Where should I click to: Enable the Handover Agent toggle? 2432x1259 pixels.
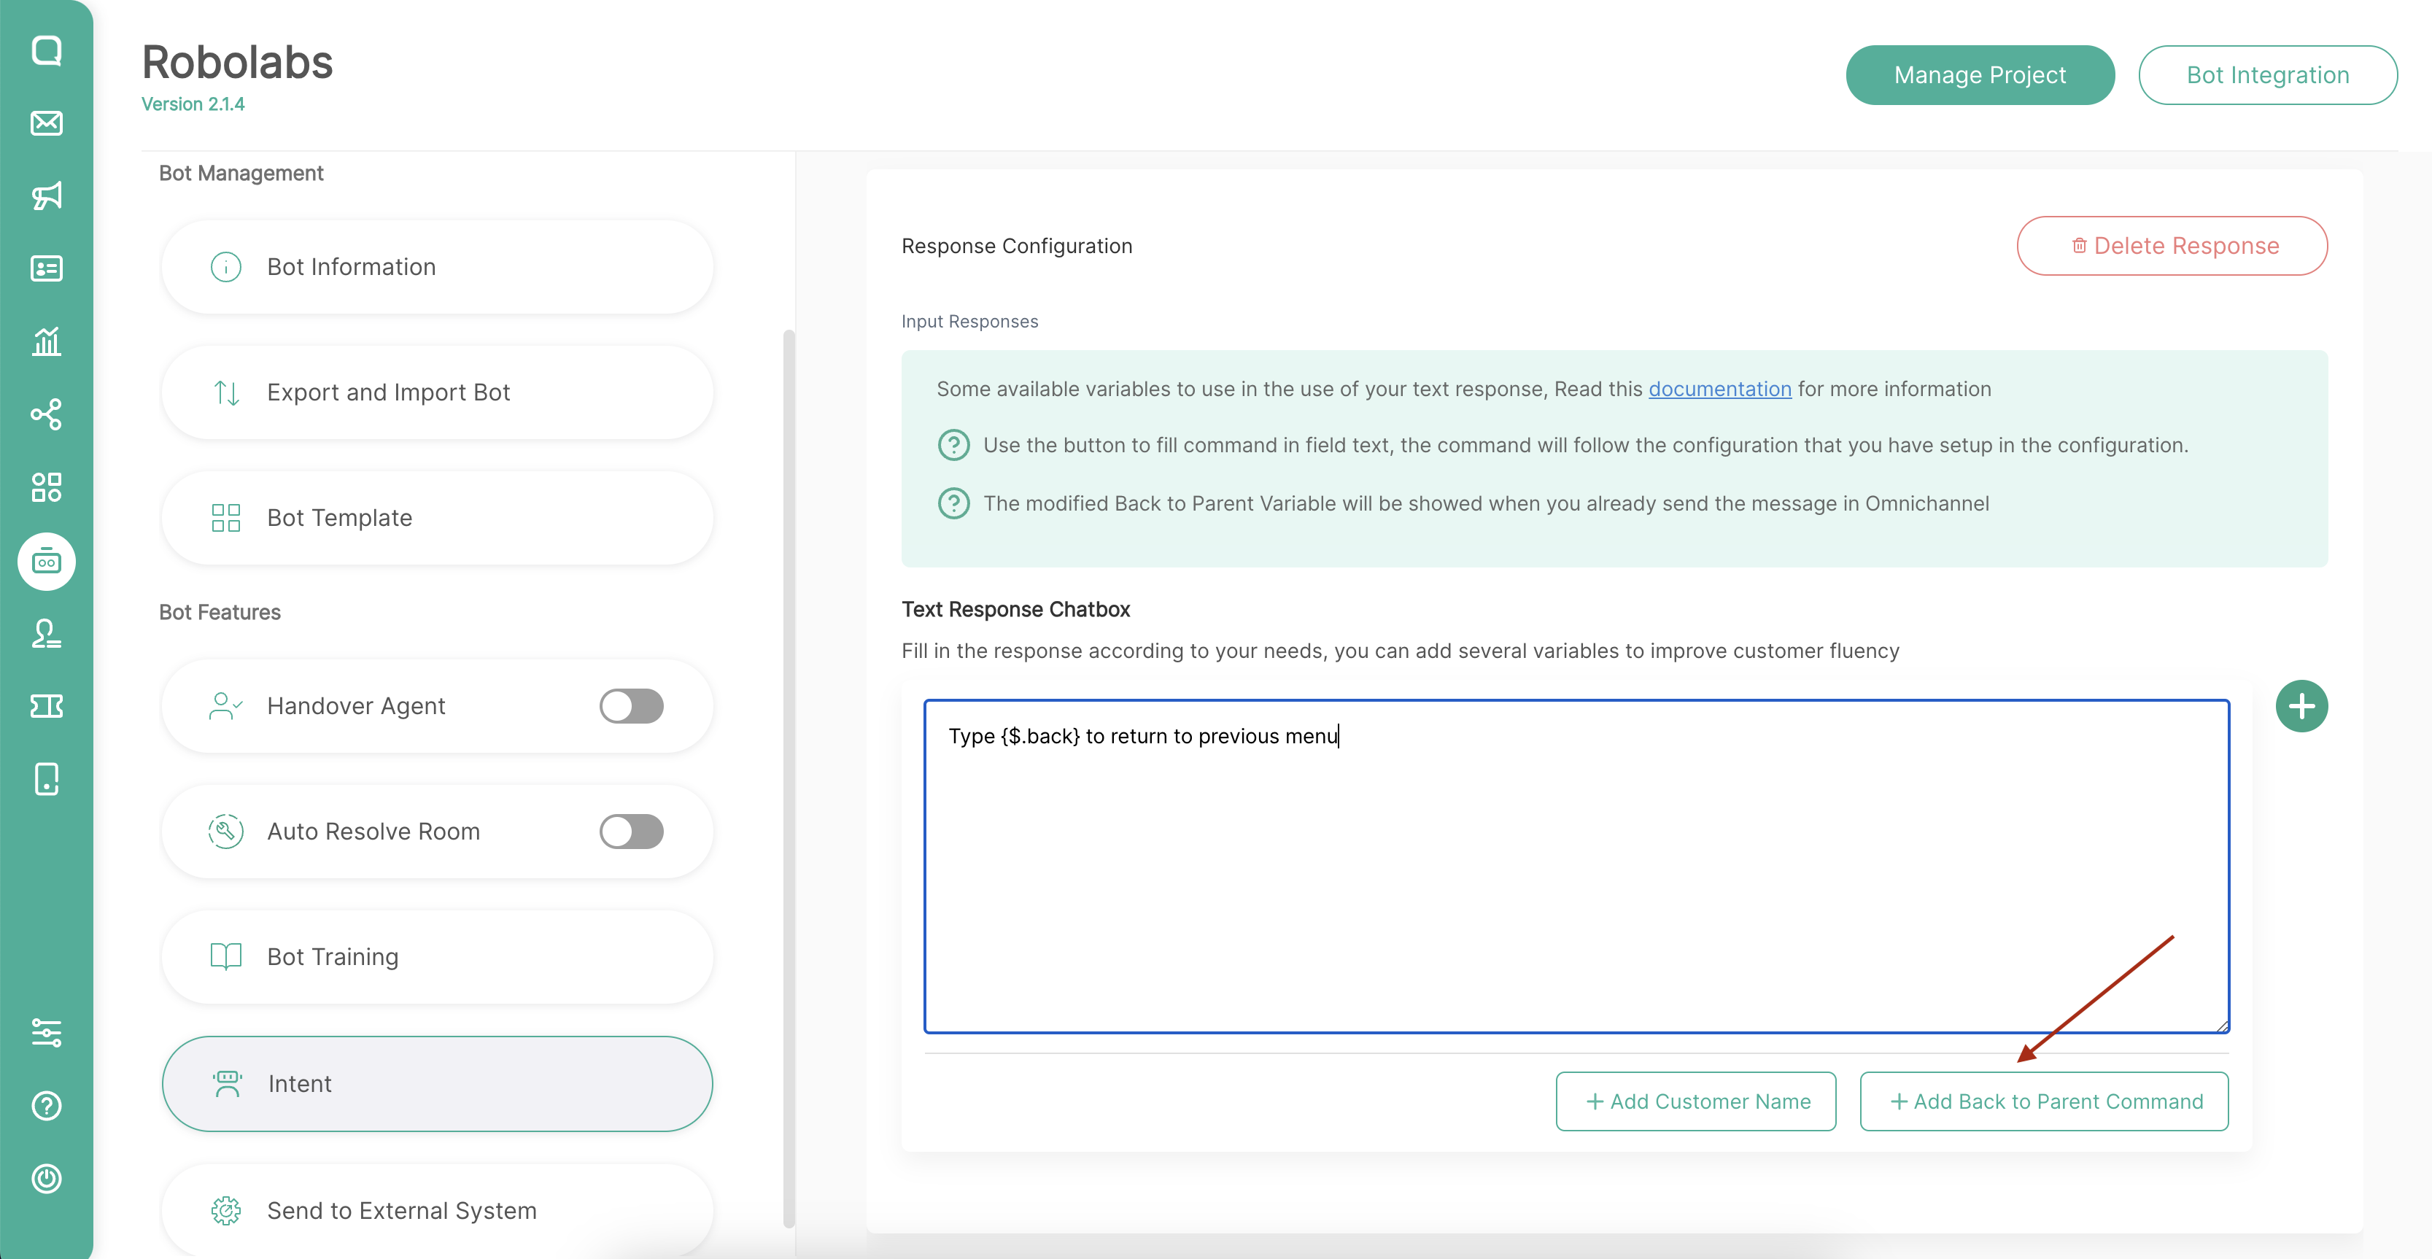click(632, 706)
